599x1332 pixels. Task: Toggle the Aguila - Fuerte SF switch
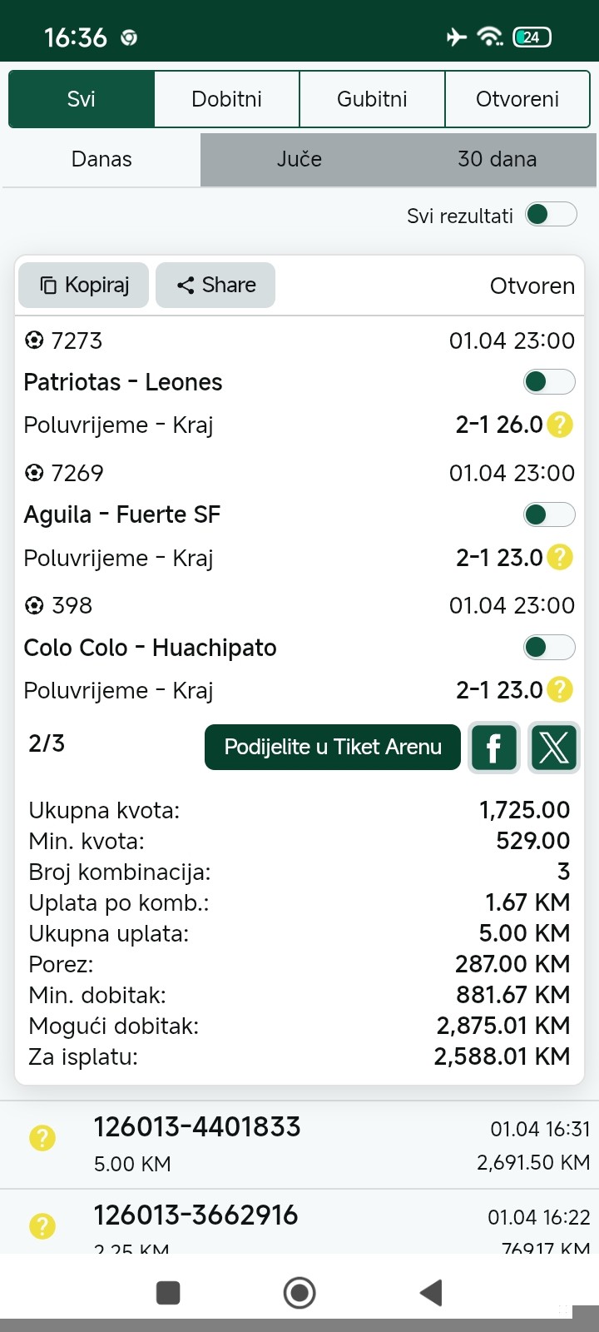549,514
